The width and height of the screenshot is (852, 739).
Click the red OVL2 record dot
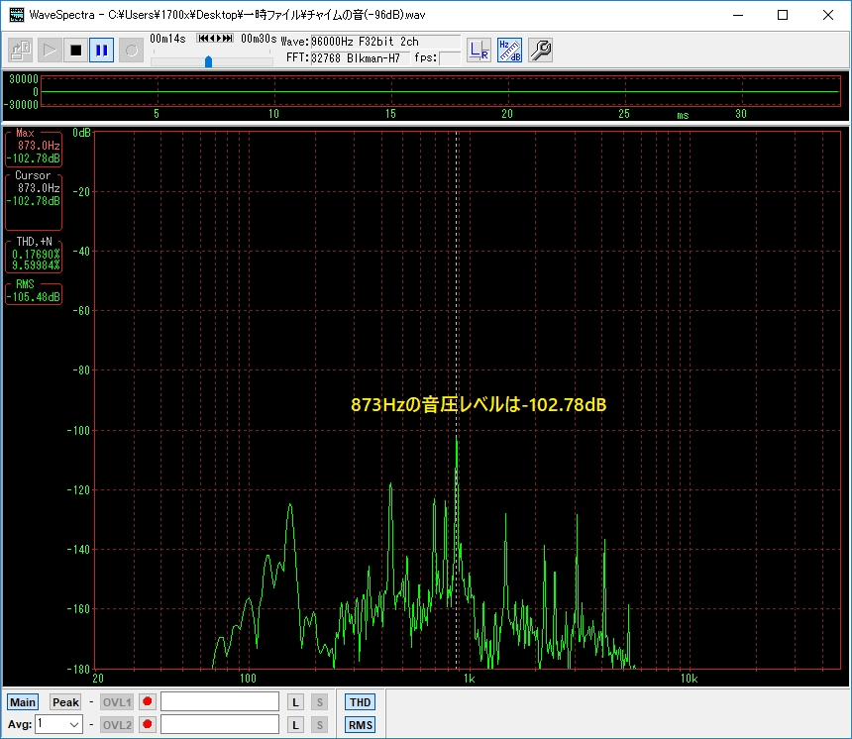click(x=148, y=724)
